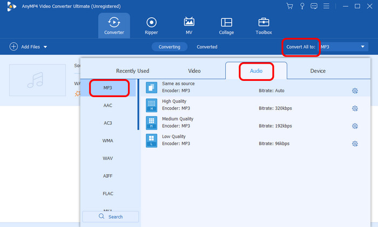The height and width of the screenshot is (227, 378).
Task: Click the audio file music note thumbnail
Action: (37, 80)
